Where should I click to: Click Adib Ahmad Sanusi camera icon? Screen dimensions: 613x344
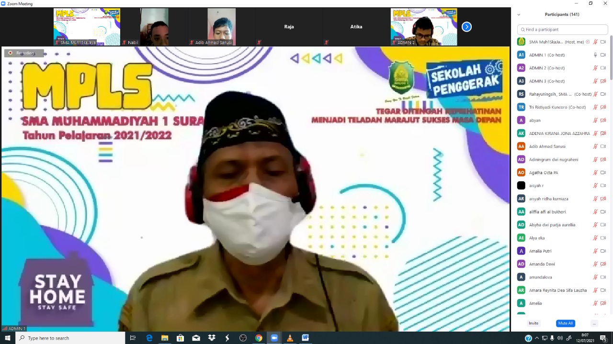[603, 146]
